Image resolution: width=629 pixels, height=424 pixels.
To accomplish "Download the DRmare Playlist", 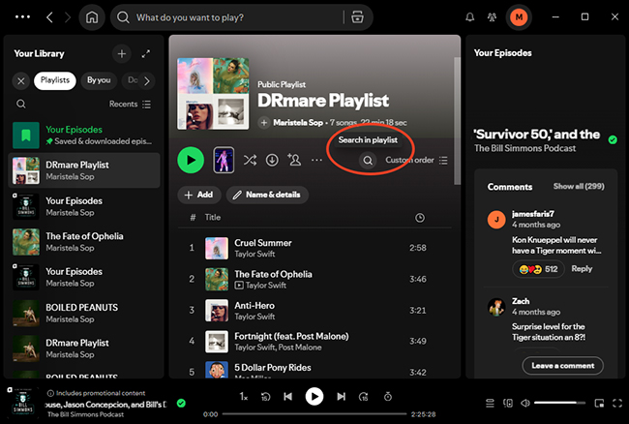I will point(272,160).
